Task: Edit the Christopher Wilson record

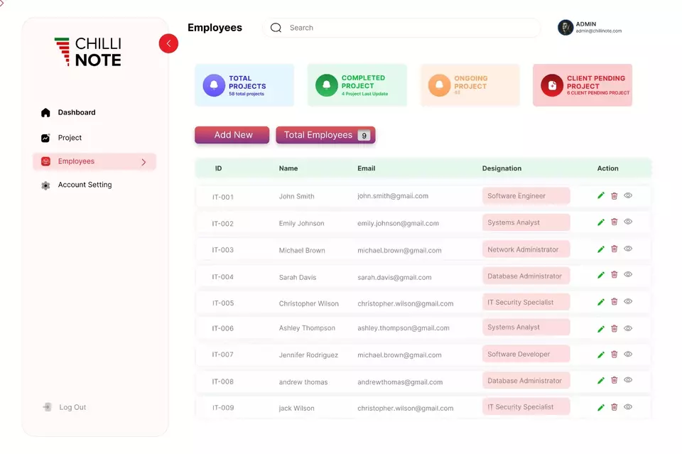Action: point(601,302)
